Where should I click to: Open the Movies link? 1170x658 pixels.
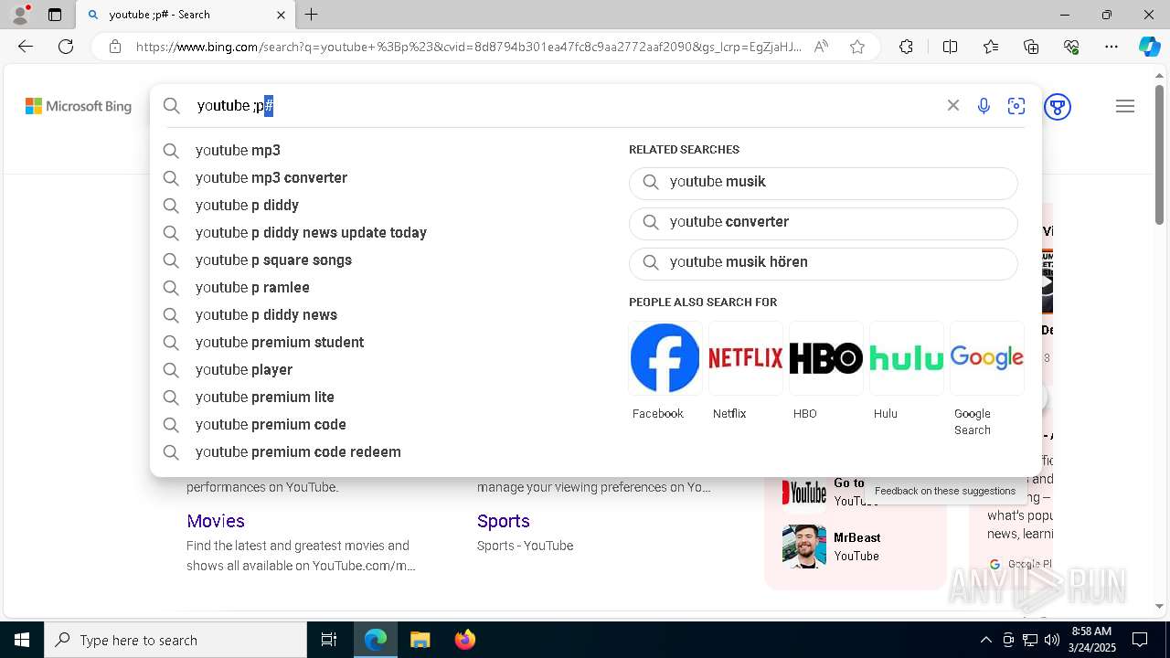click(216, 521)
